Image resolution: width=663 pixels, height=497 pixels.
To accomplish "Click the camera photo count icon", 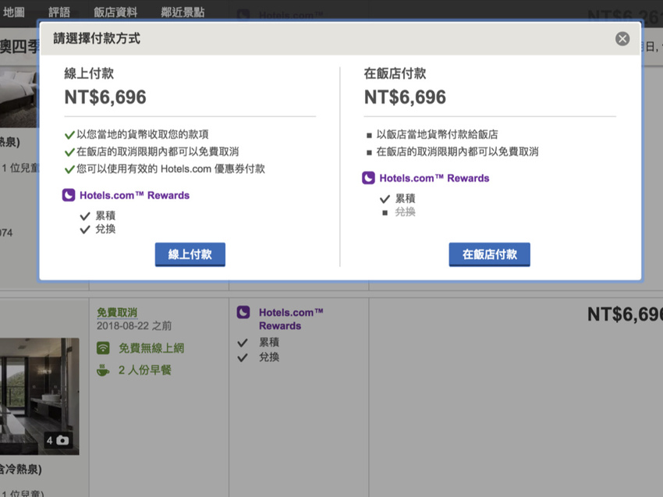I will (x=62, y=440).
